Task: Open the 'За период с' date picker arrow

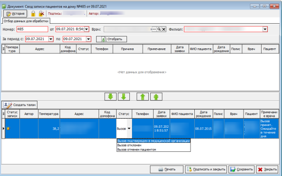Action: point(51,39)
